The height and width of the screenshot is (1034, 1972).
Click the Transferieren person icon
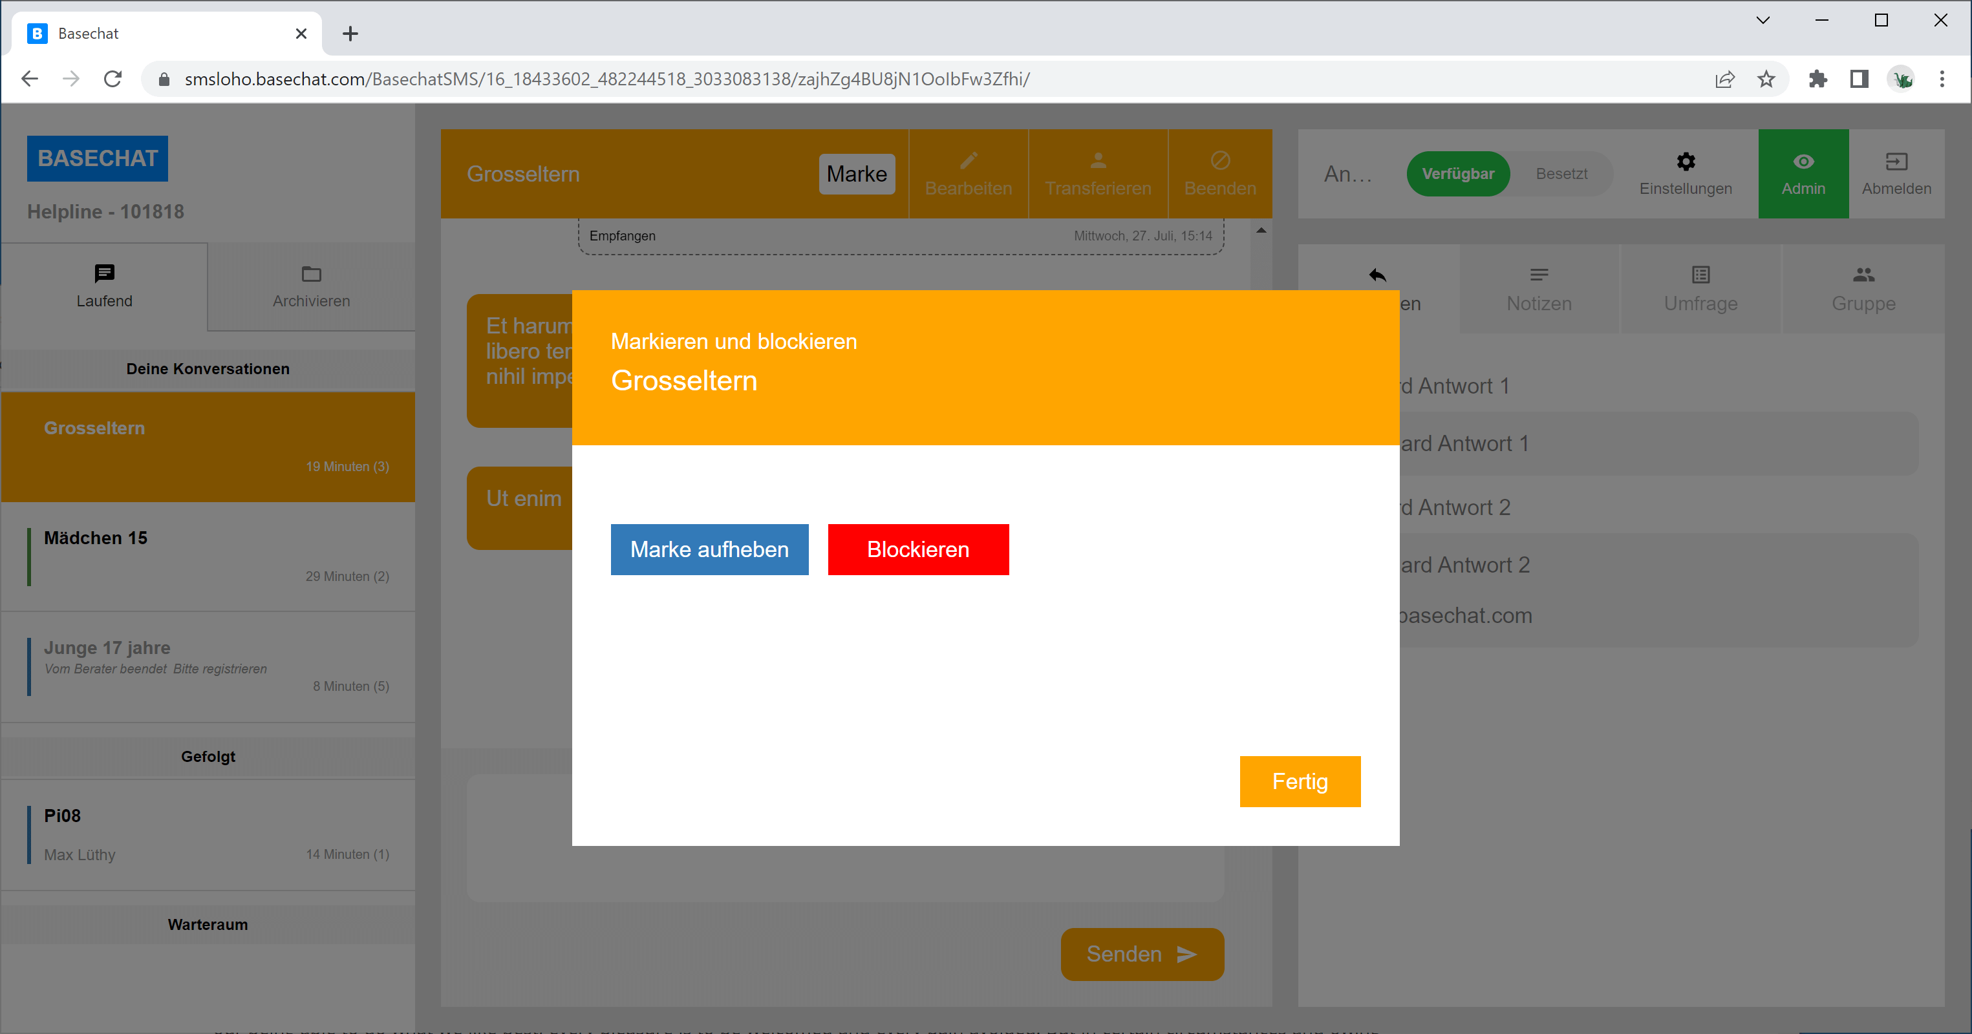point(1098,161)
